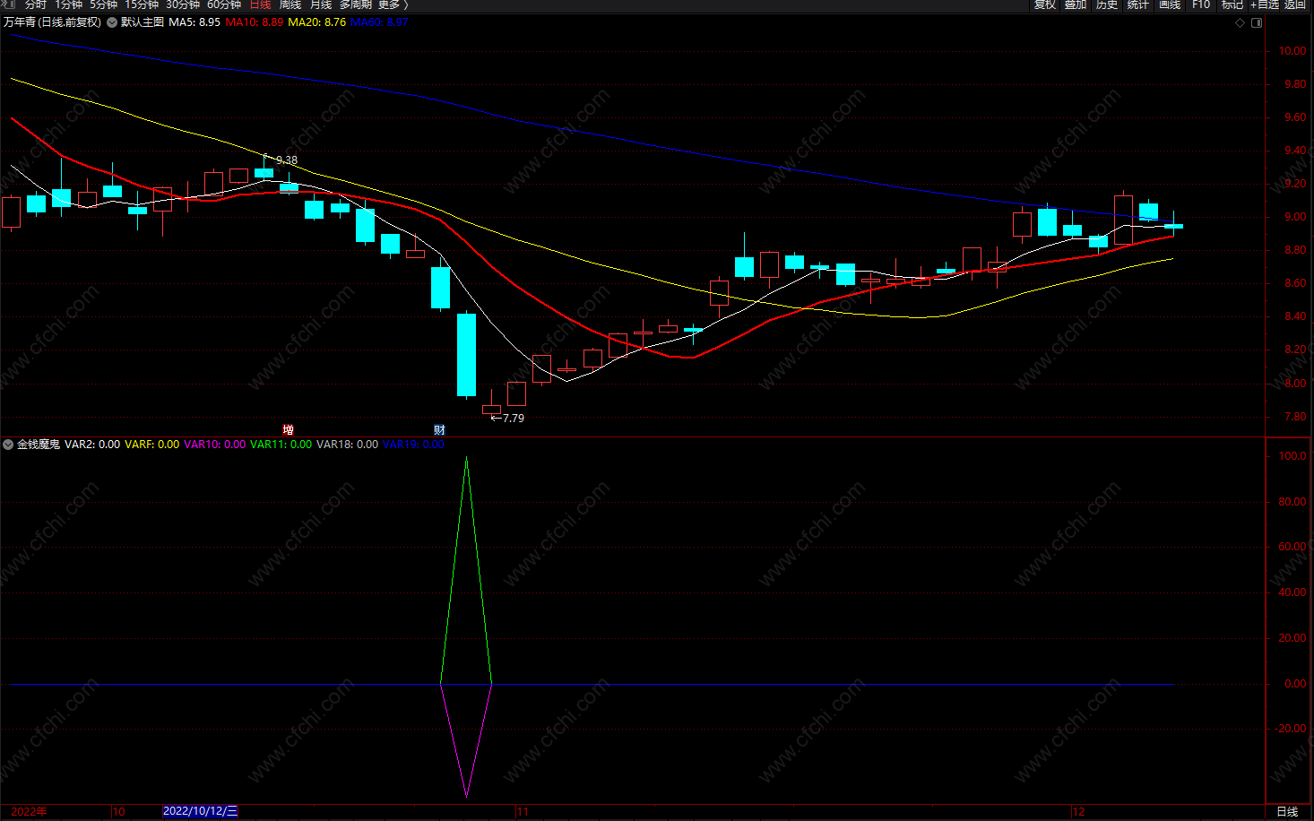Click the VAR2: 0.00 value

92,445
